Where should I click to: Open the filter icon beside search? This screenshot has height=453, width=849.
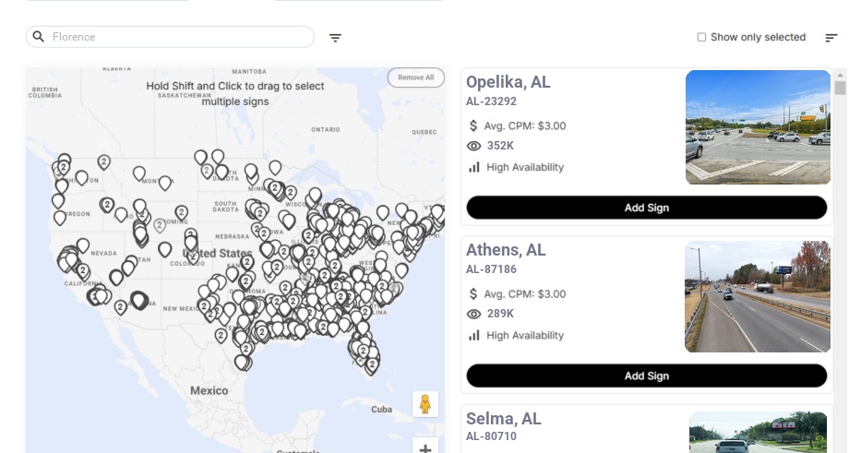pos(335,38)
